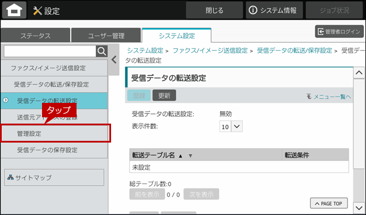Screen dimensions: 366x215
Task: Click the search magnifier icon
Action: coord(102,51)
